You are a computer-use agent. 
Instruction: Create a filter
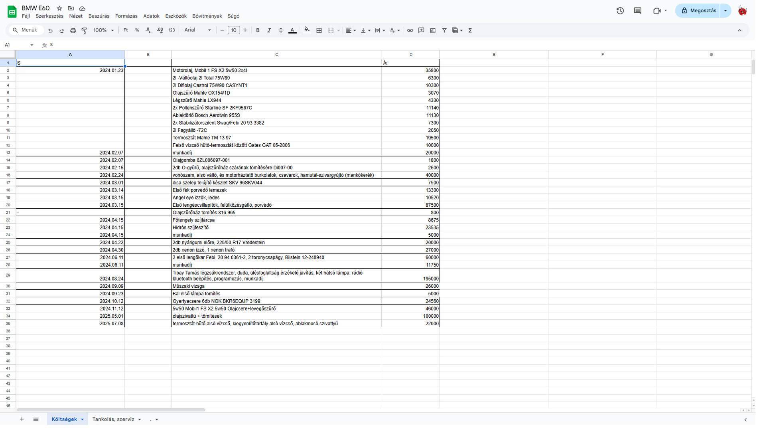[444, 30]
